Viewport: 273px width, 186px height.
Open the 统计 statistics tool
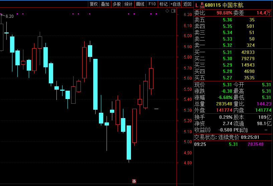pyautogui.click(x=128, y=4)
